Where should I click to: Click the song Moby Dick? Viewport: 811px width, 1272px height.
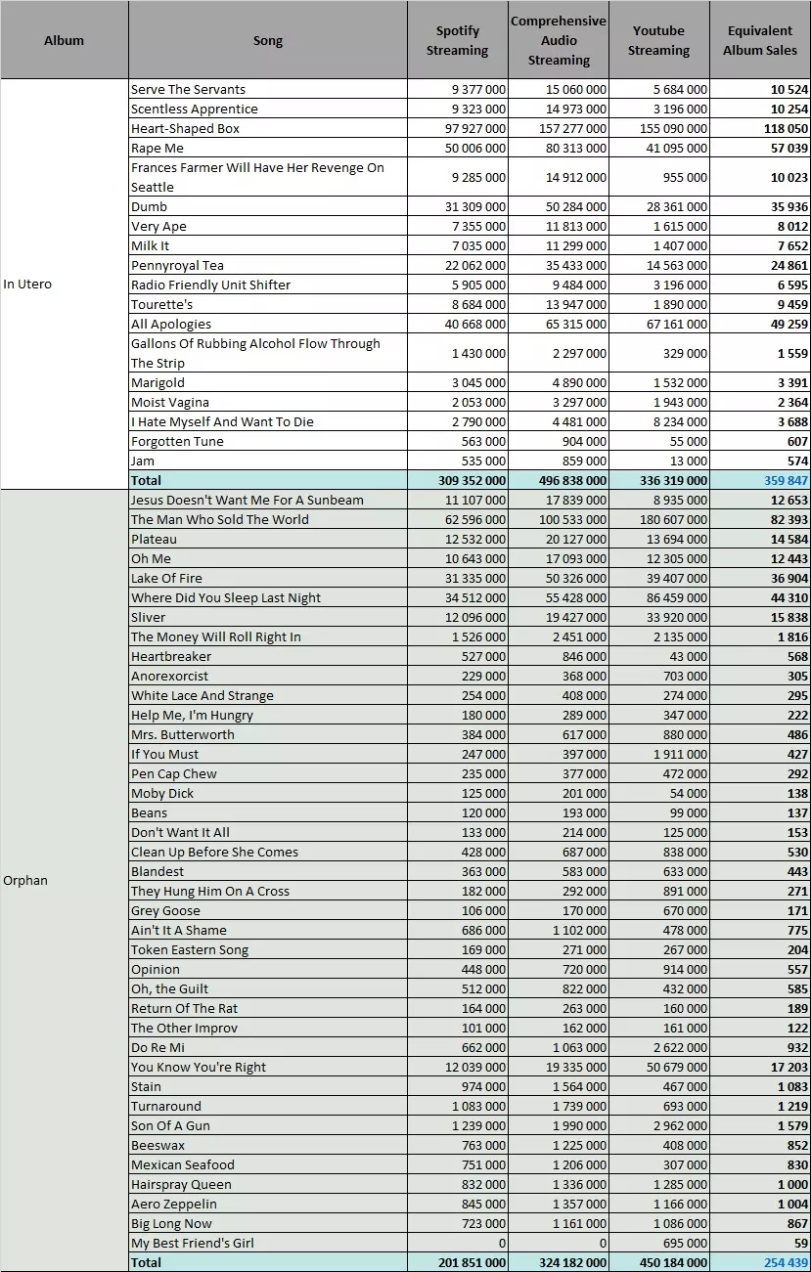click(x=268, y=793)
